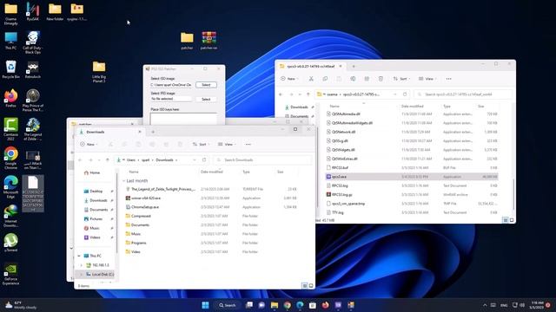Select RPCS3.log in the rpcs3 file list
The image size is (556, 312).
[412, 185]
